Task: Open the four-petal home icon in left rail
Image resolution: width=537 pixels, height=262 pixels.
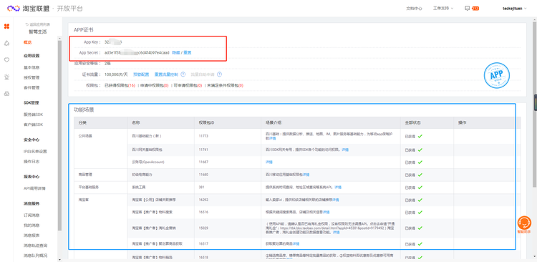Action: (x=6, y=26)
